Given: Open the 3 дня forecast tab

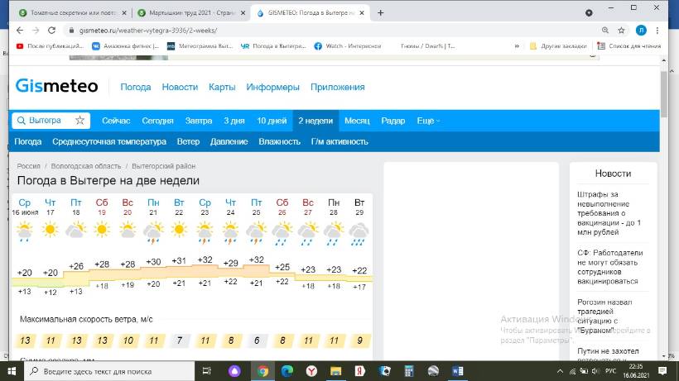Looking at the screenshot, I should point(234,121).
